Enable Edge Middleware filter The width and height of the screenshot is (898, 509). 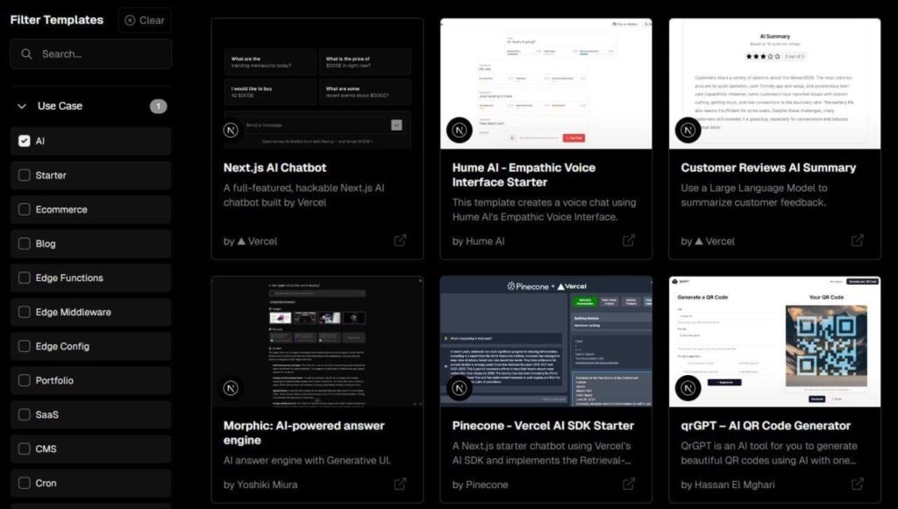(x=24, y=312)
